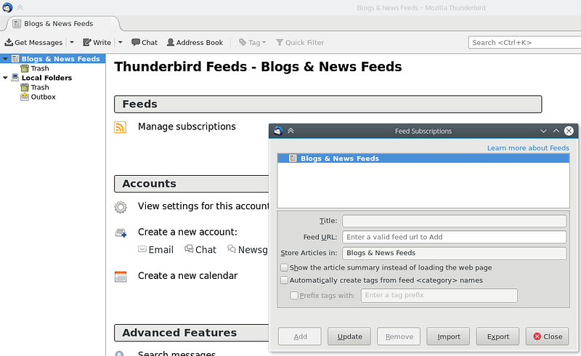Screen dimensions: 581x356
Task: Click the Email envelope icon
Action: (142, 249)
